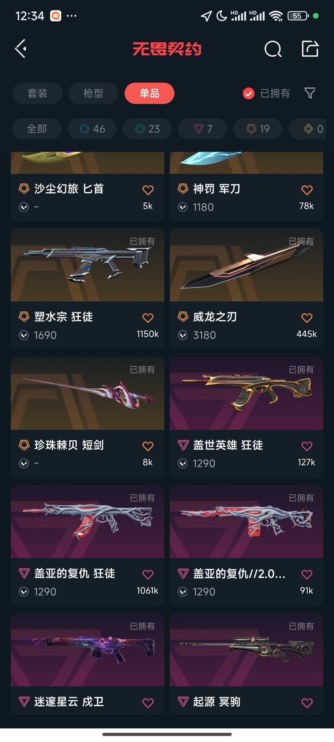Favorite 塑水宗 狂徒 with heart icon
This screenshot has height=742, width=334.
pos(148,318)
